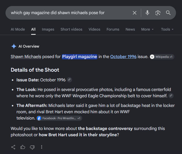
Task: Start voice search with the microphone icon
Action: tap(147, 13)
